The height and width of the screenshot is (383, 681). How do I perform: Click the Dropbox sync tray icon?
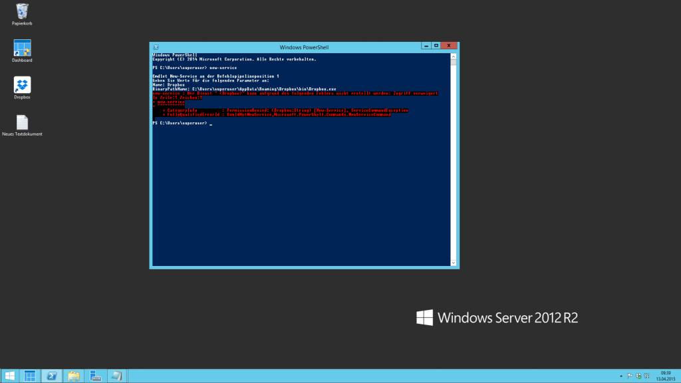(638, 376)
